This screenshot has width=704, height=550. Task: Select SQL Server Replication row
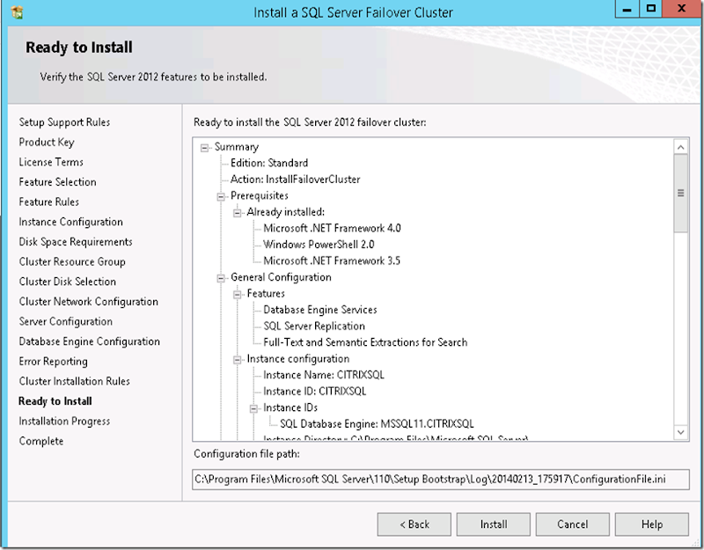pos(314,326)
